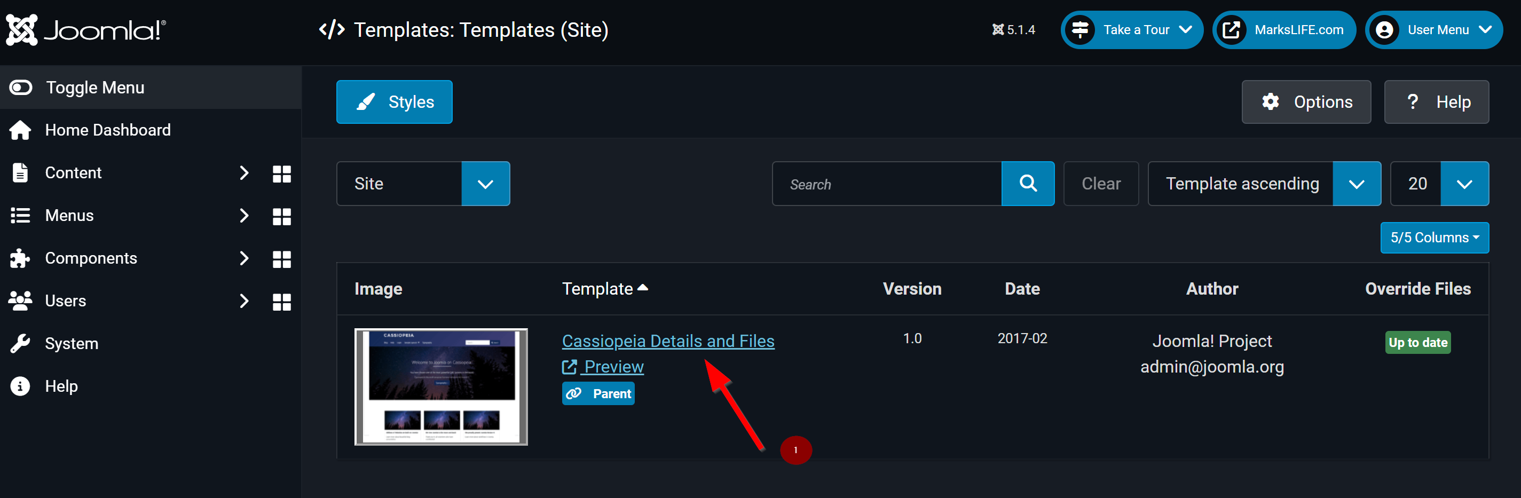The width and height of the screenshot is (1521, 498).
Task: Open the Site client dropdown
Action: [423, 184]
